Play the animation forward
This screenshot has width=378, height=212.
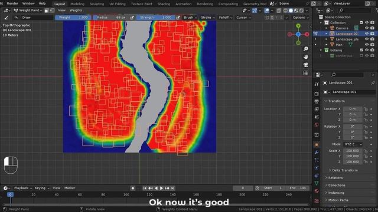[x=161, y=188]
